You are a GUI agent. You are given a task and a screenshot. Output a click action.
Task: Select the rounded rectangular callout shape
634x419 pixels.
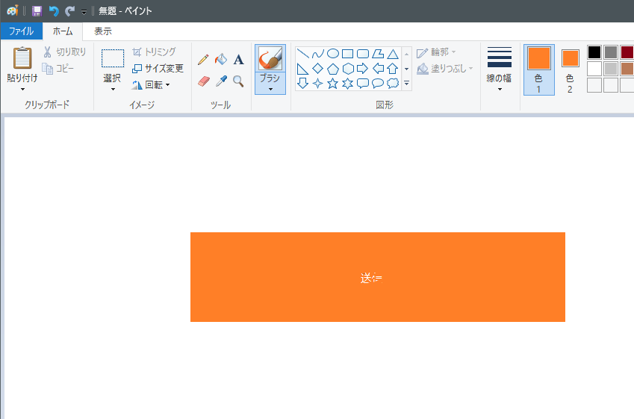363,84
